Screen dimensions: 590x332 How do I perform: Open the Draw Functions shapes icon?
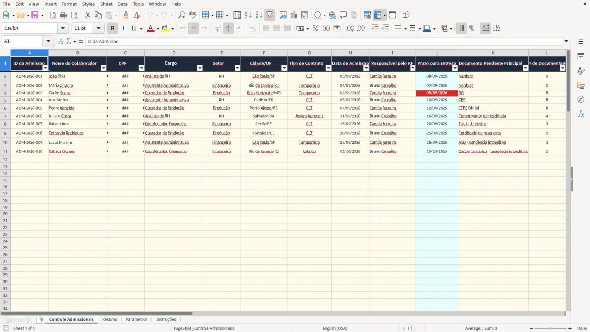click(x=406, y=15)
